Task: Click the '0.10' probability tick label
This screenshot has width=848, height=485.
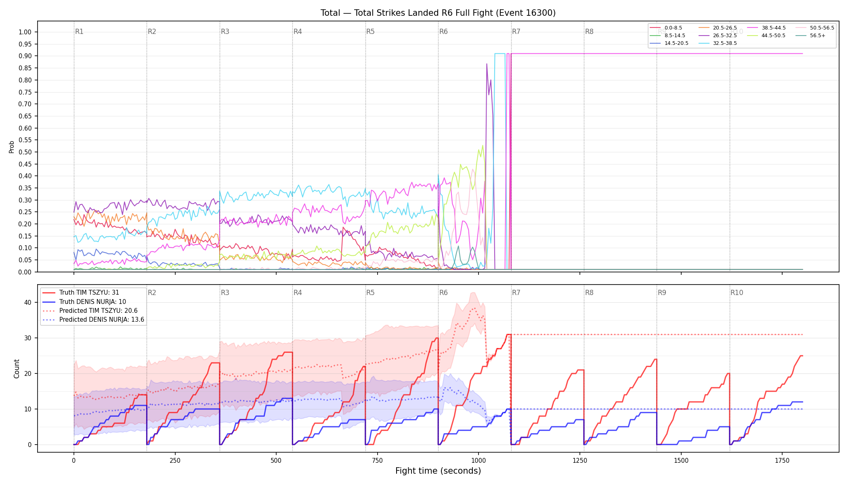Action: coord(25,248)
